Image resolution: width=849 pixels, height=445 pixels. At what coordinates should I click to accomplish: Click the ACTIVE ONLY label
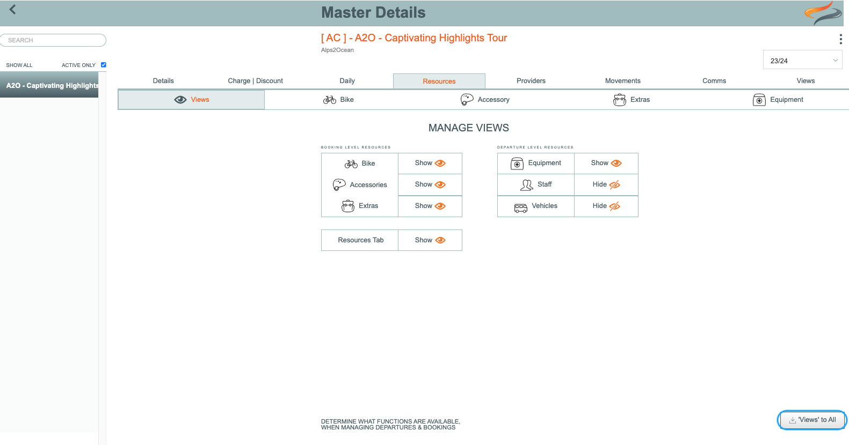78,65
